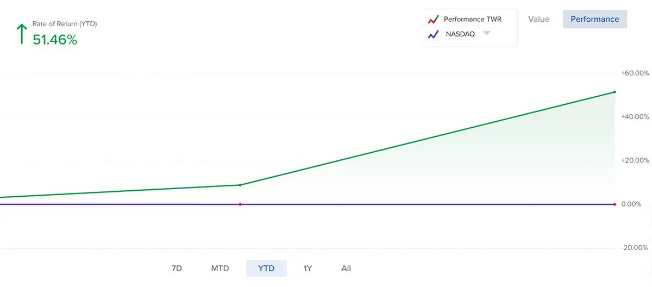Click the Performance TWR legend line icon
The width and height of the screenshot is (652, 287).
point(433,19)
